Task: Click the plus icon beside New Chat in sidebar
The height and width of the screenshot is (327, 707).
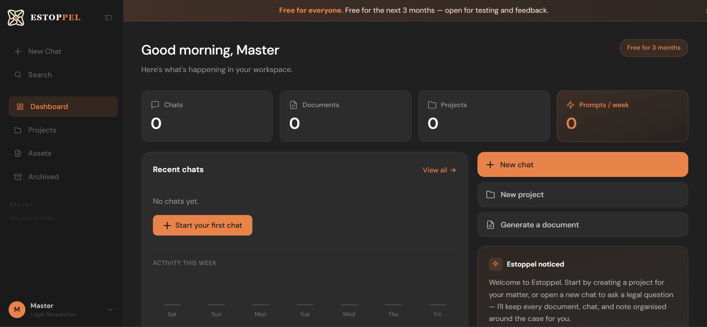Action: (18, 52)
